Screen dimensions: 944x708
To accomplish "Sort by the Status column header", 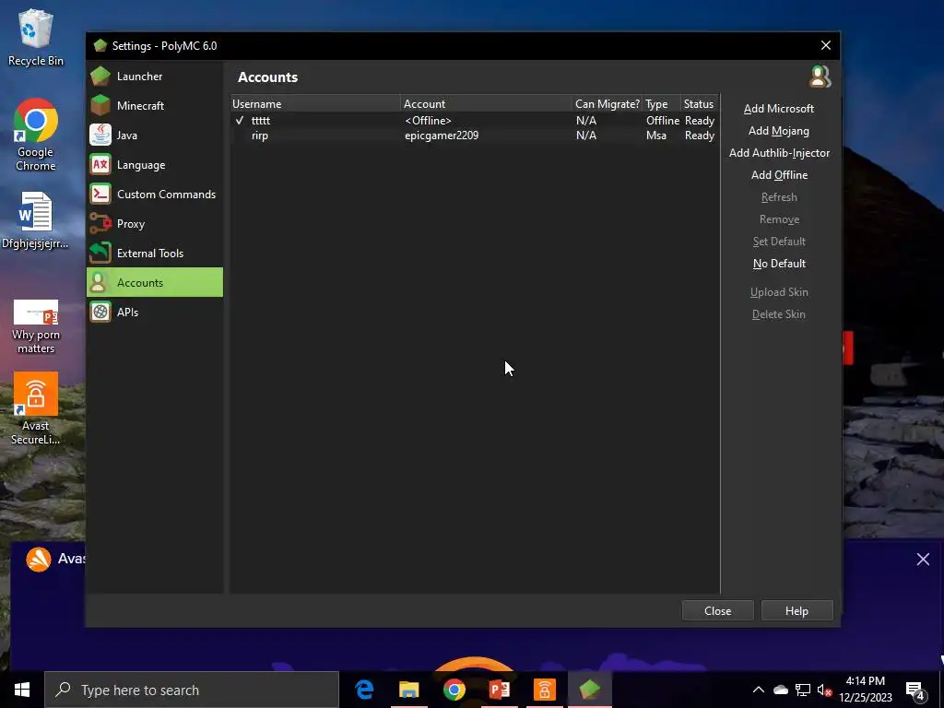I will (700, 103).
